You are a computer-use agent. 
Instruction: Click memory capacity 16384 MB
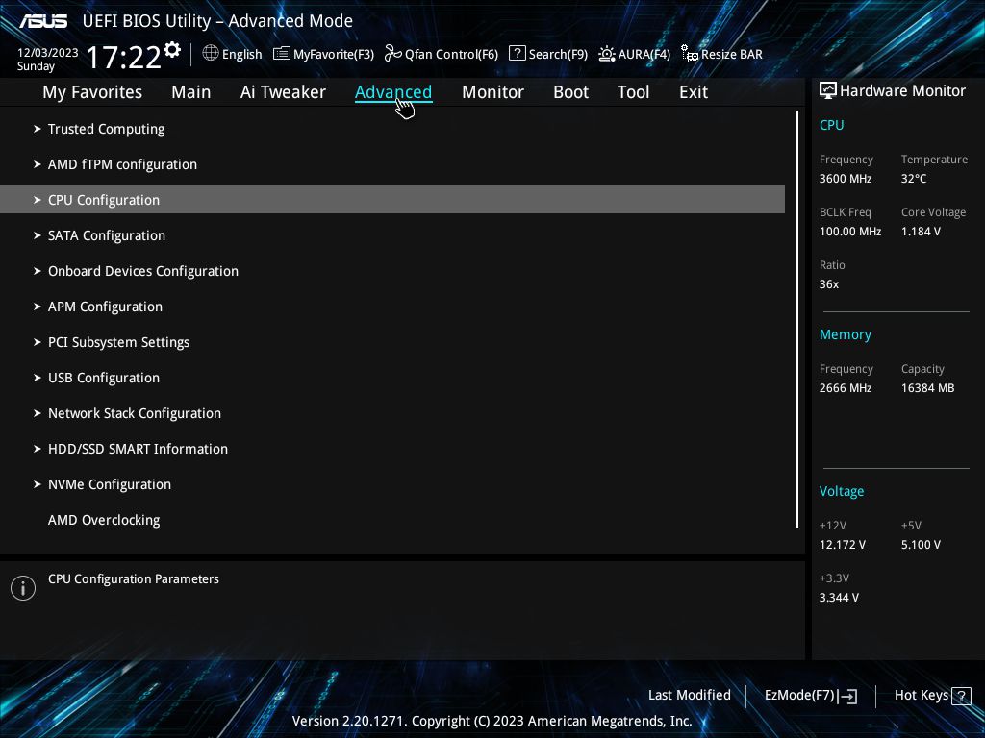(x=928, y=388)
